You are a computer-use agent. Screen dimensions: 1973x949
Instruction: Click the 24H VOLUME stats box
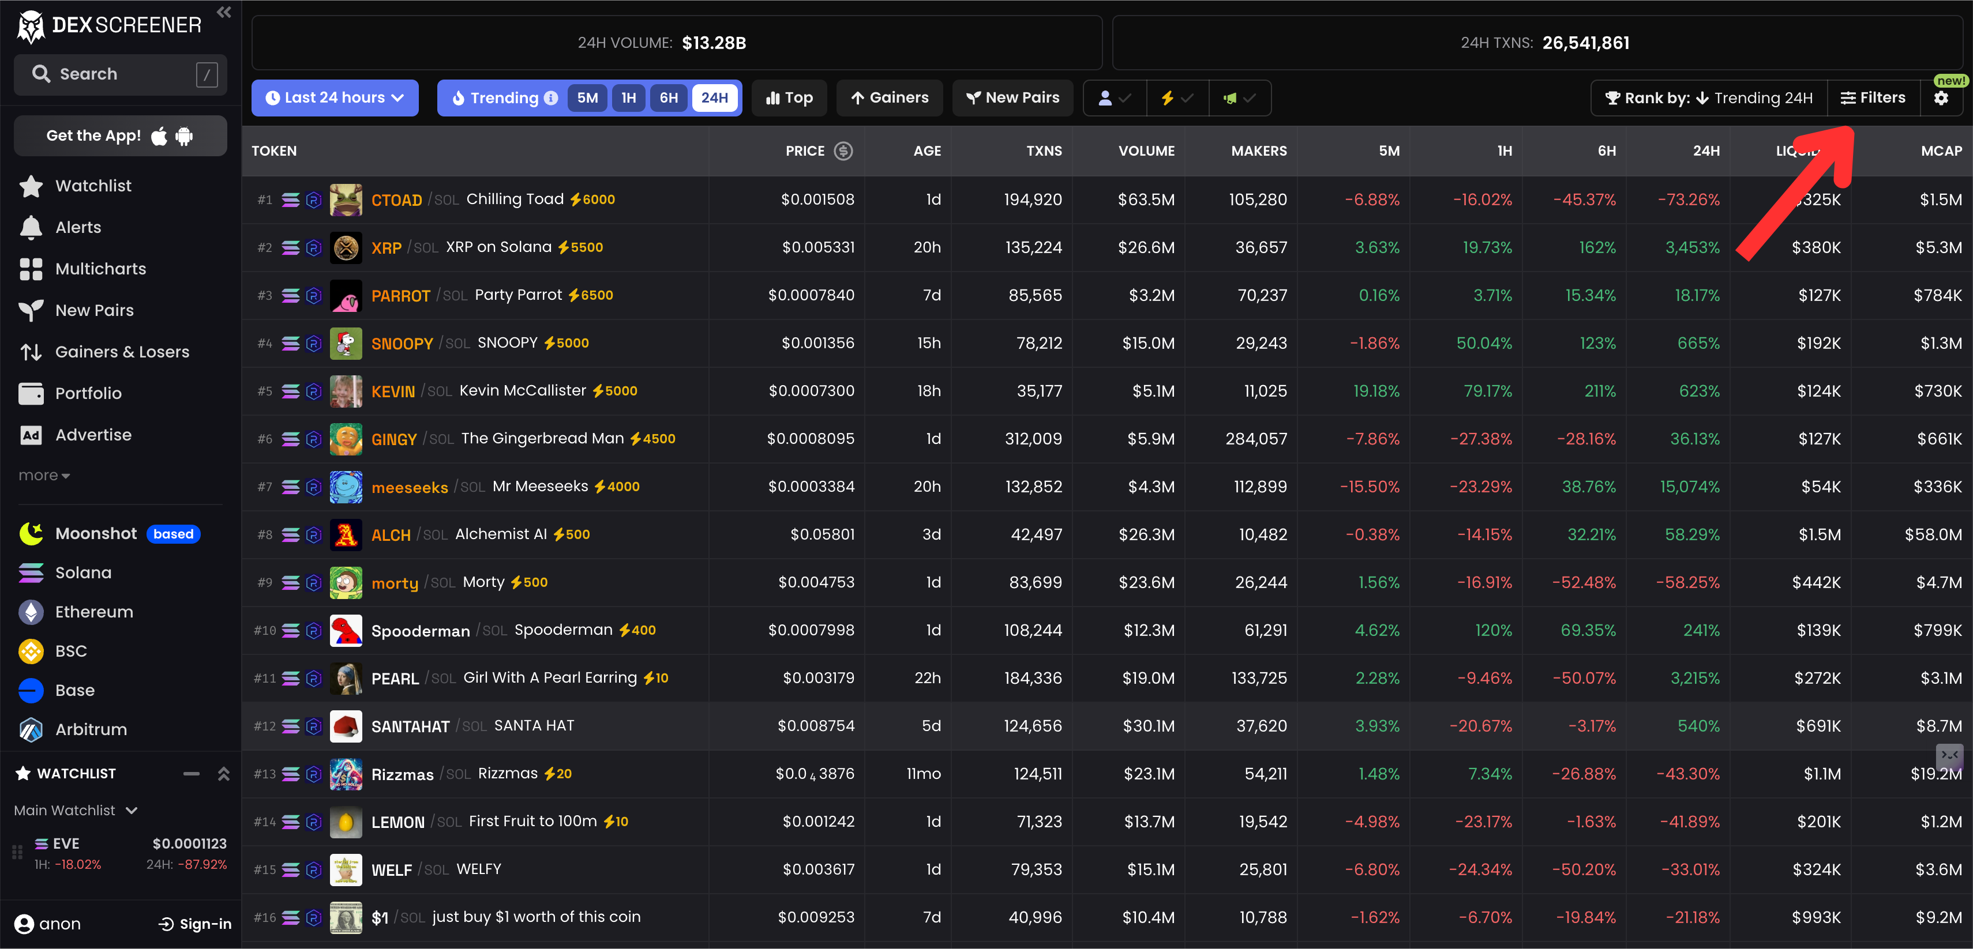[x=676, y=43]
